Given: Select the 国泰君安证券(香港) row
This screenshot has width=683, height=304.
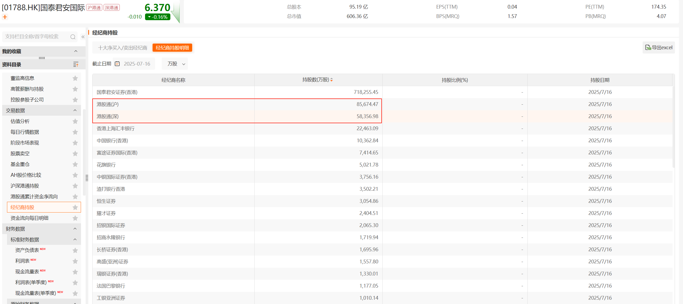Looking at the screenshot, I should [382, 92].
